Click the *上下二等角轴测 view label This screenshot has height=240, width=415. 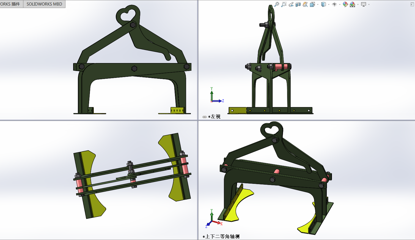pyautogui.click(x=221, y=236)
